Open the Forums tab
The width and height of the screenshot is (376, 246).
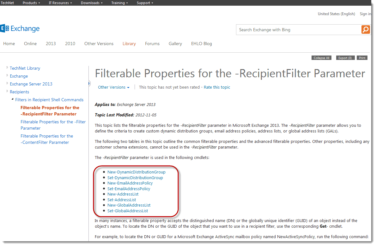point(152,44)
